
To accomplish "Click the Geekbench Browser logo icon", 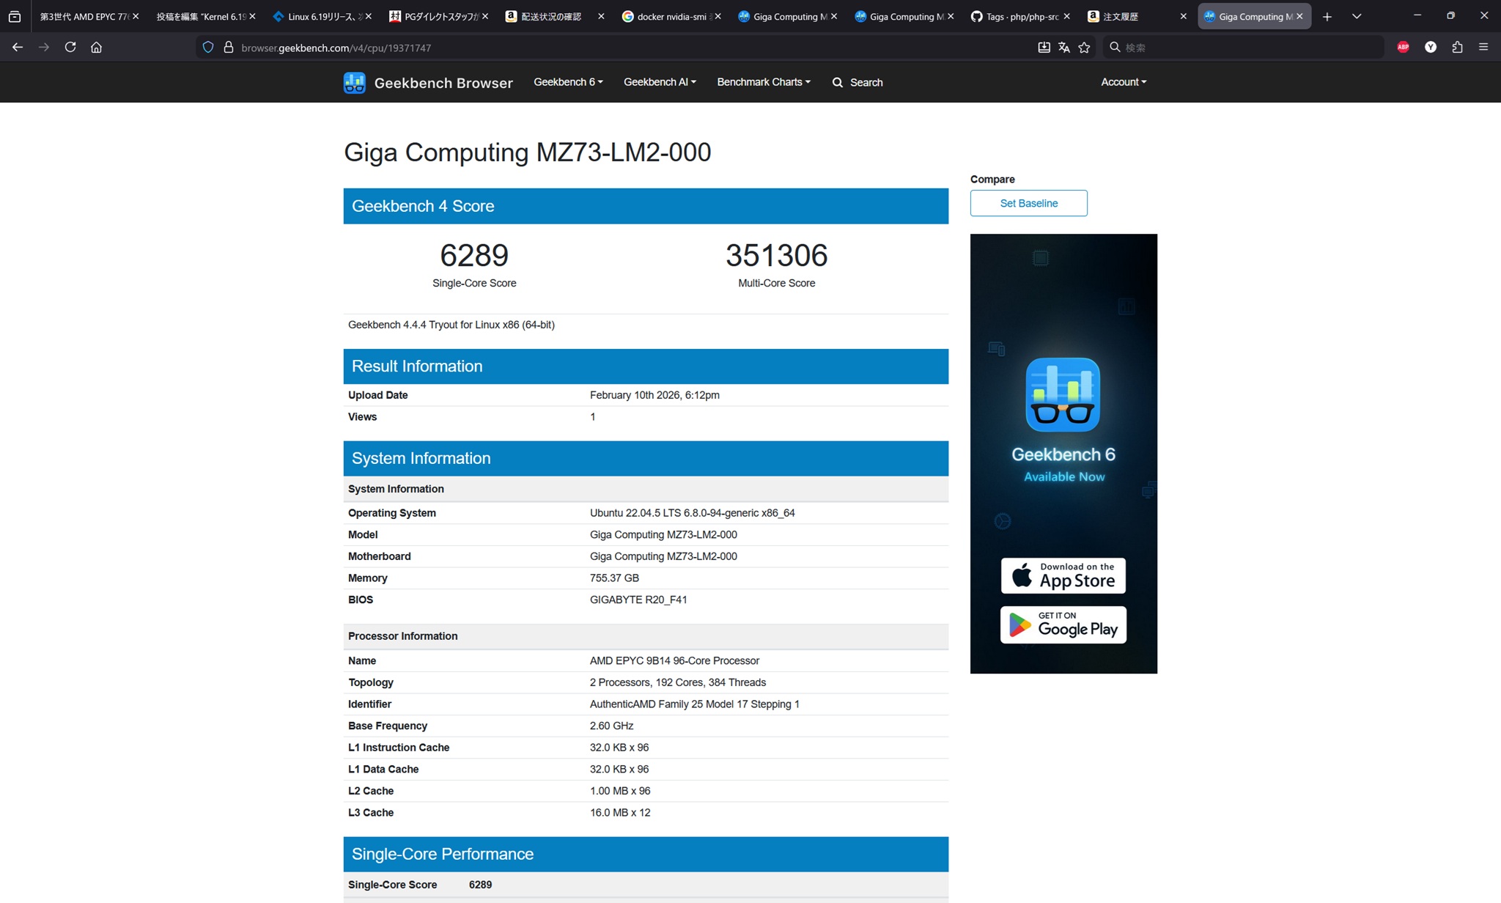I will pyautogui.click(x=354, y=83).
